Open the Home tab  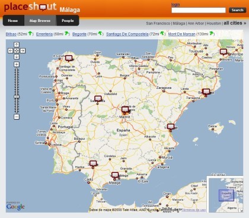pyautogui.click(x=13, y=21)
